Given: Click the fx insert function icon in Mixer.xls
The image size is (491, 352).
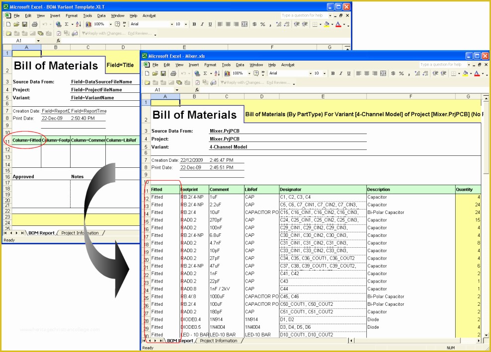Looking at the screenshot, I should pyautogui.click(x=197, y=90).
